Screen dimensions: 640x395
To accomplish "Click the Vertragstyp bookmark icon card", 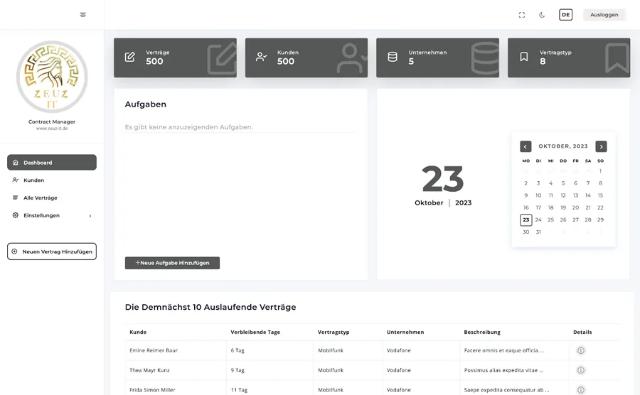I will coord(569,58).
